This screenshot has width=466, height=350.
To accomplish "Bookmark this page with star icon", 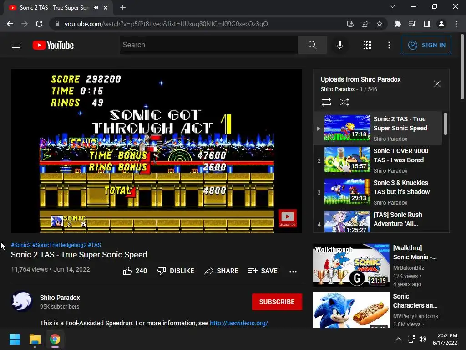I will (379, 24).
